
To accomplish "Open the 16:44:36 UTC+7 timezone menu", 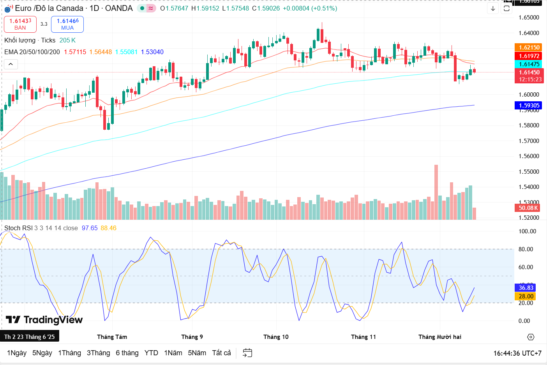I will (x=517, y=353).
